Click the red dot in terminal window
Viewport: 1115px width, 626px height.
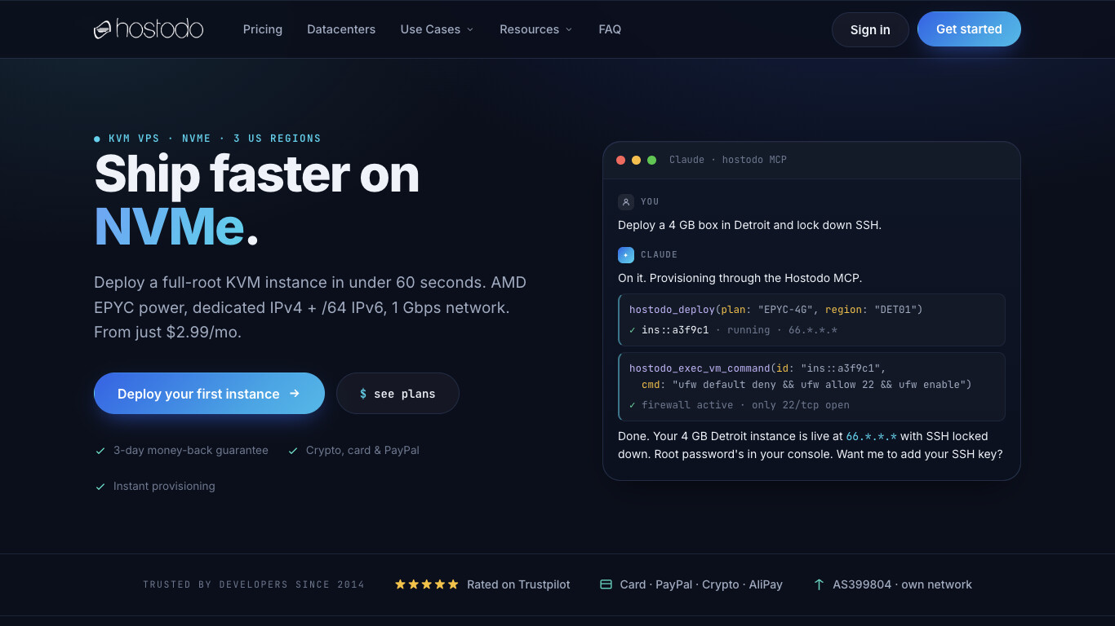pos(621,160)
